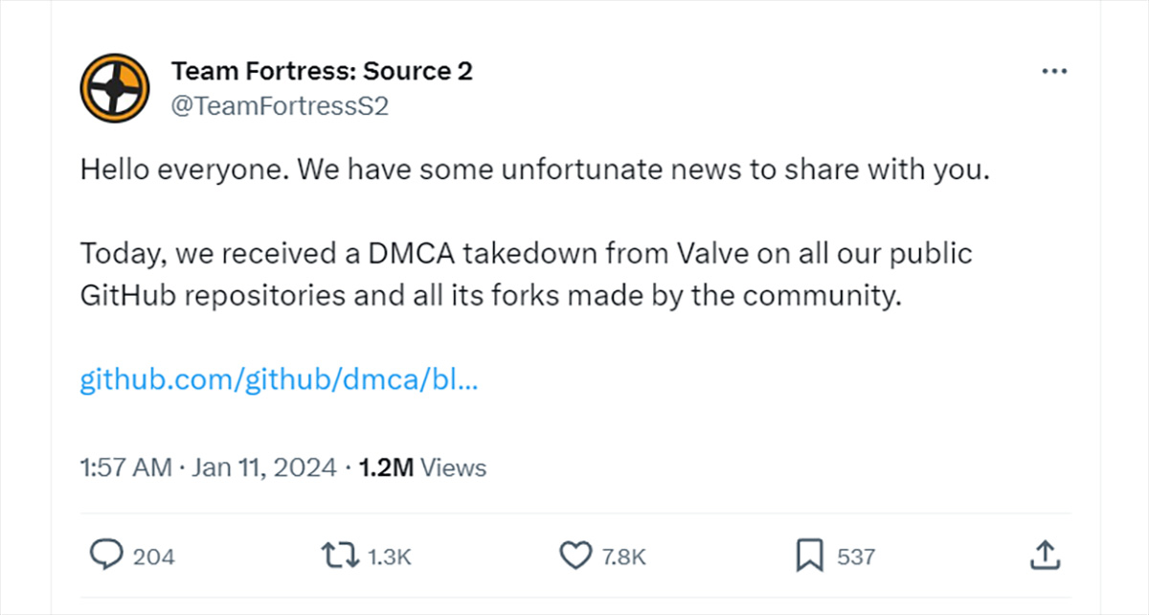Click the @TeamFortressS2 handle
1149x615 pixels.
(280, 106)
